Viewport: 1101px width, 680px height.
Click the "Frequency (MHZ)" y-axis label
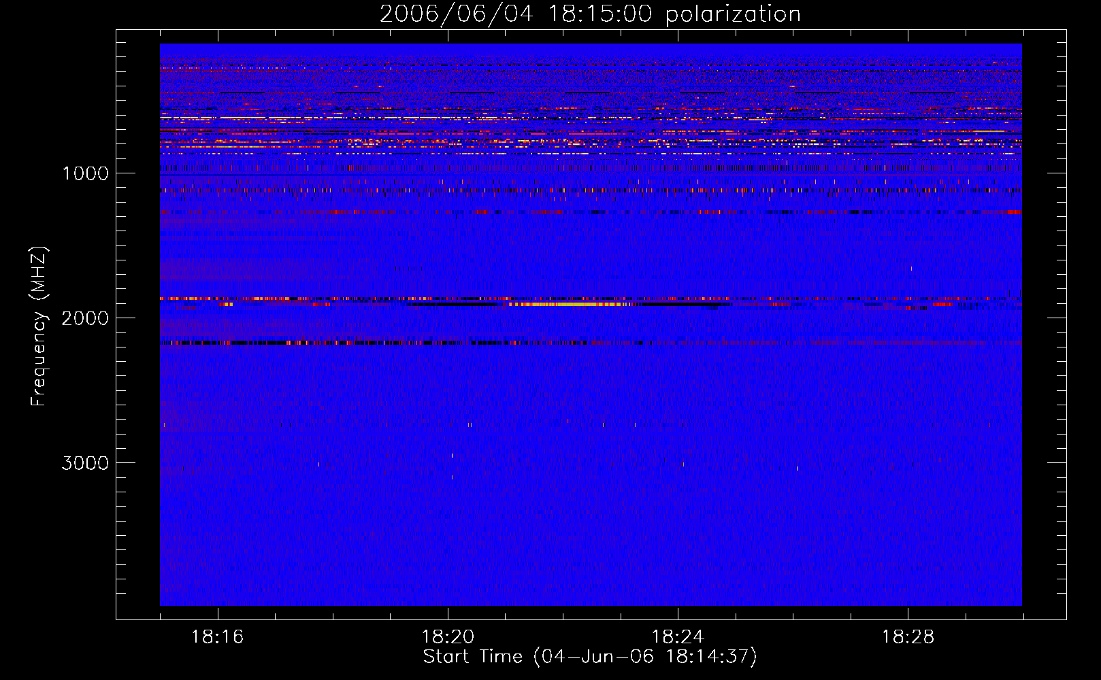[39, 326]
